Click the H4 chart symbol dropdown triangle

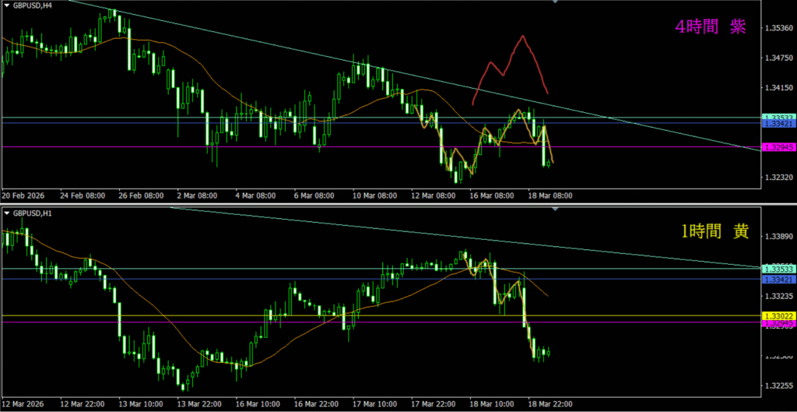(7, 5)
